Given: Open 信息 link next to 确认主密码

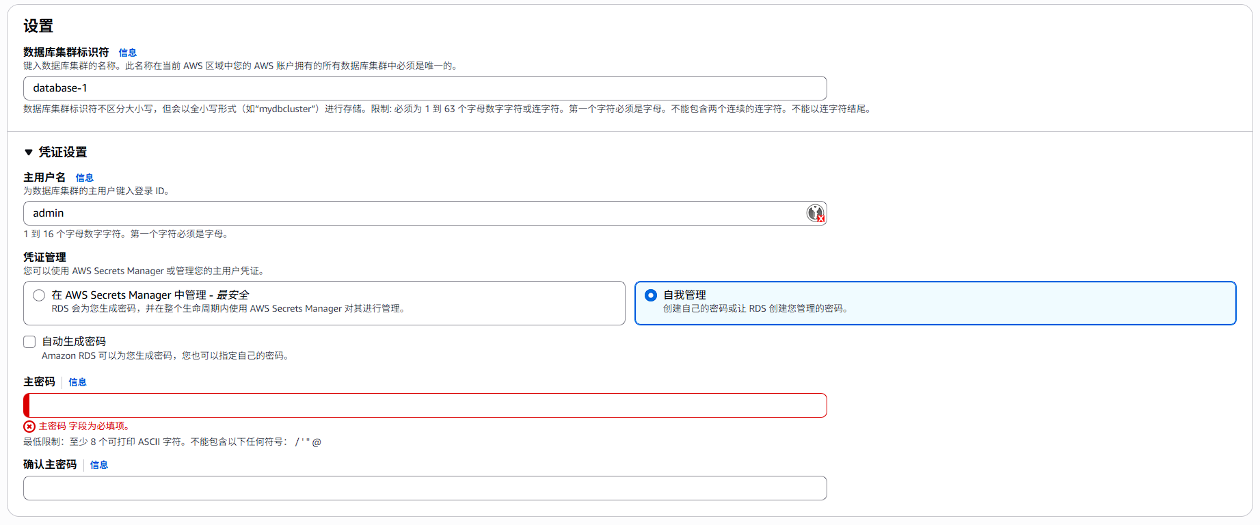Looking at the screenshot, I should point(99,465).
